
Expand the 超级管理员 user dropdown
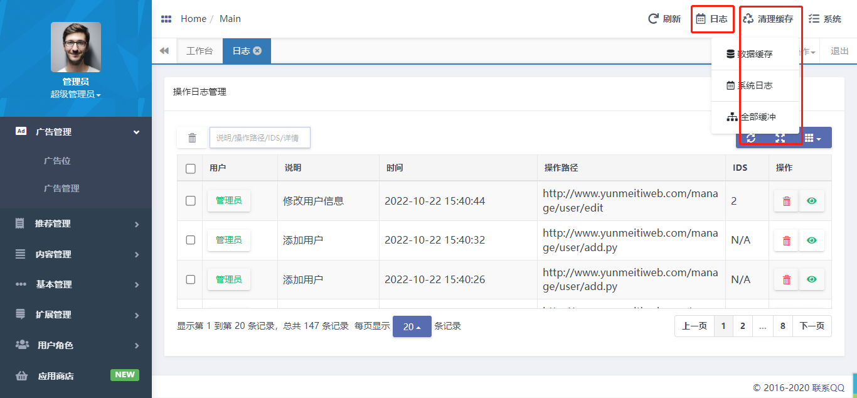75,94
